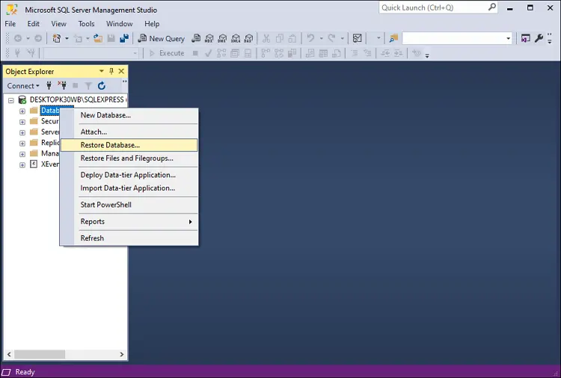Click the Find in Files icon
Viewport: 561px width, 378px height.
coord(393,38)
